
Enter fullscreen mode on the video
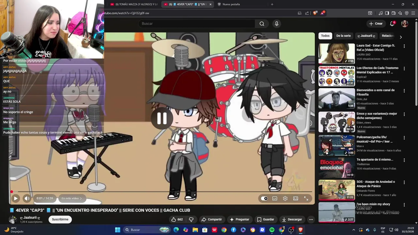306,198
